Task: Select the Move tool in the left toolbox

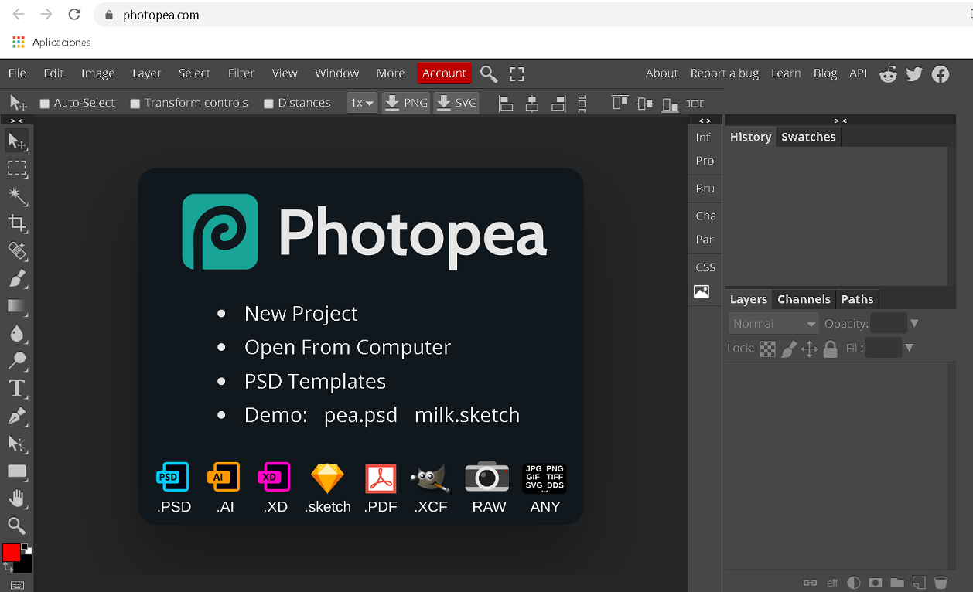Action: [x=17, y=141]
